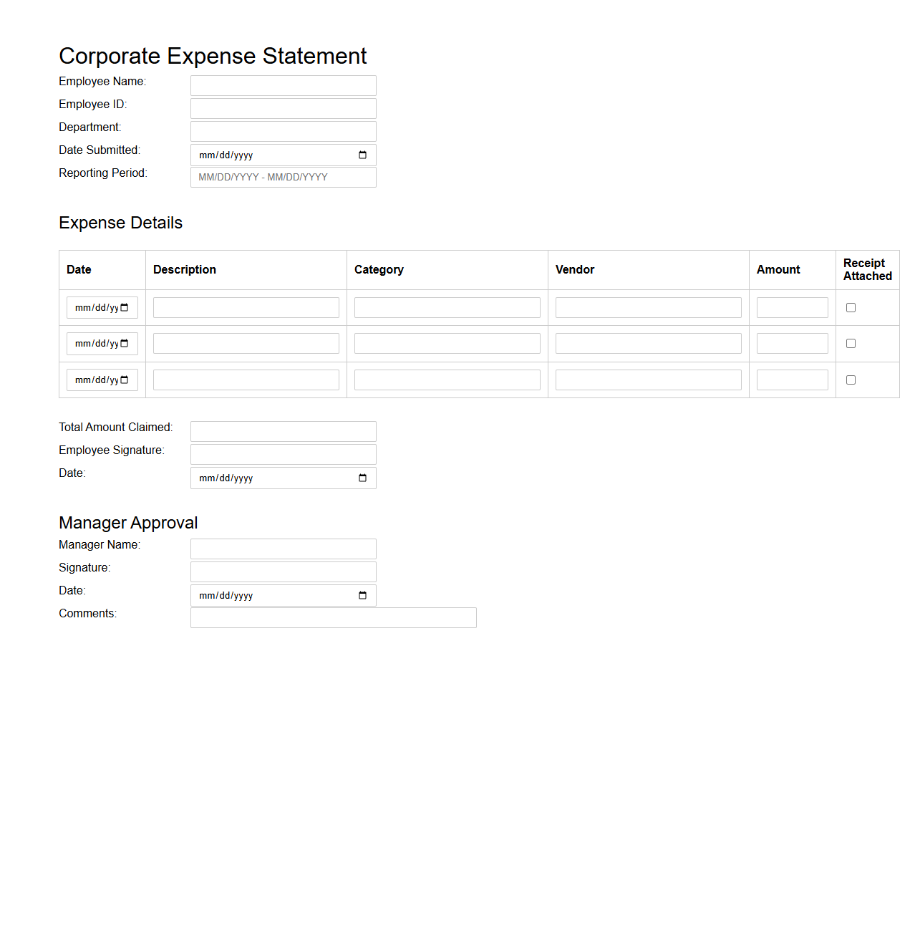Click the Department text field
Image resolution: width=915 pixels, height=931 pixels.
coord(283,131)
